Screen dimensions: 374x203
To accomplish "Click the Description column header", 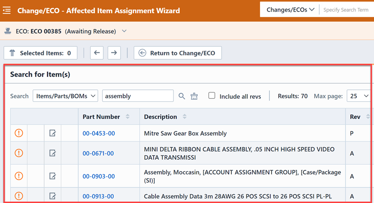I will (243, 116).
